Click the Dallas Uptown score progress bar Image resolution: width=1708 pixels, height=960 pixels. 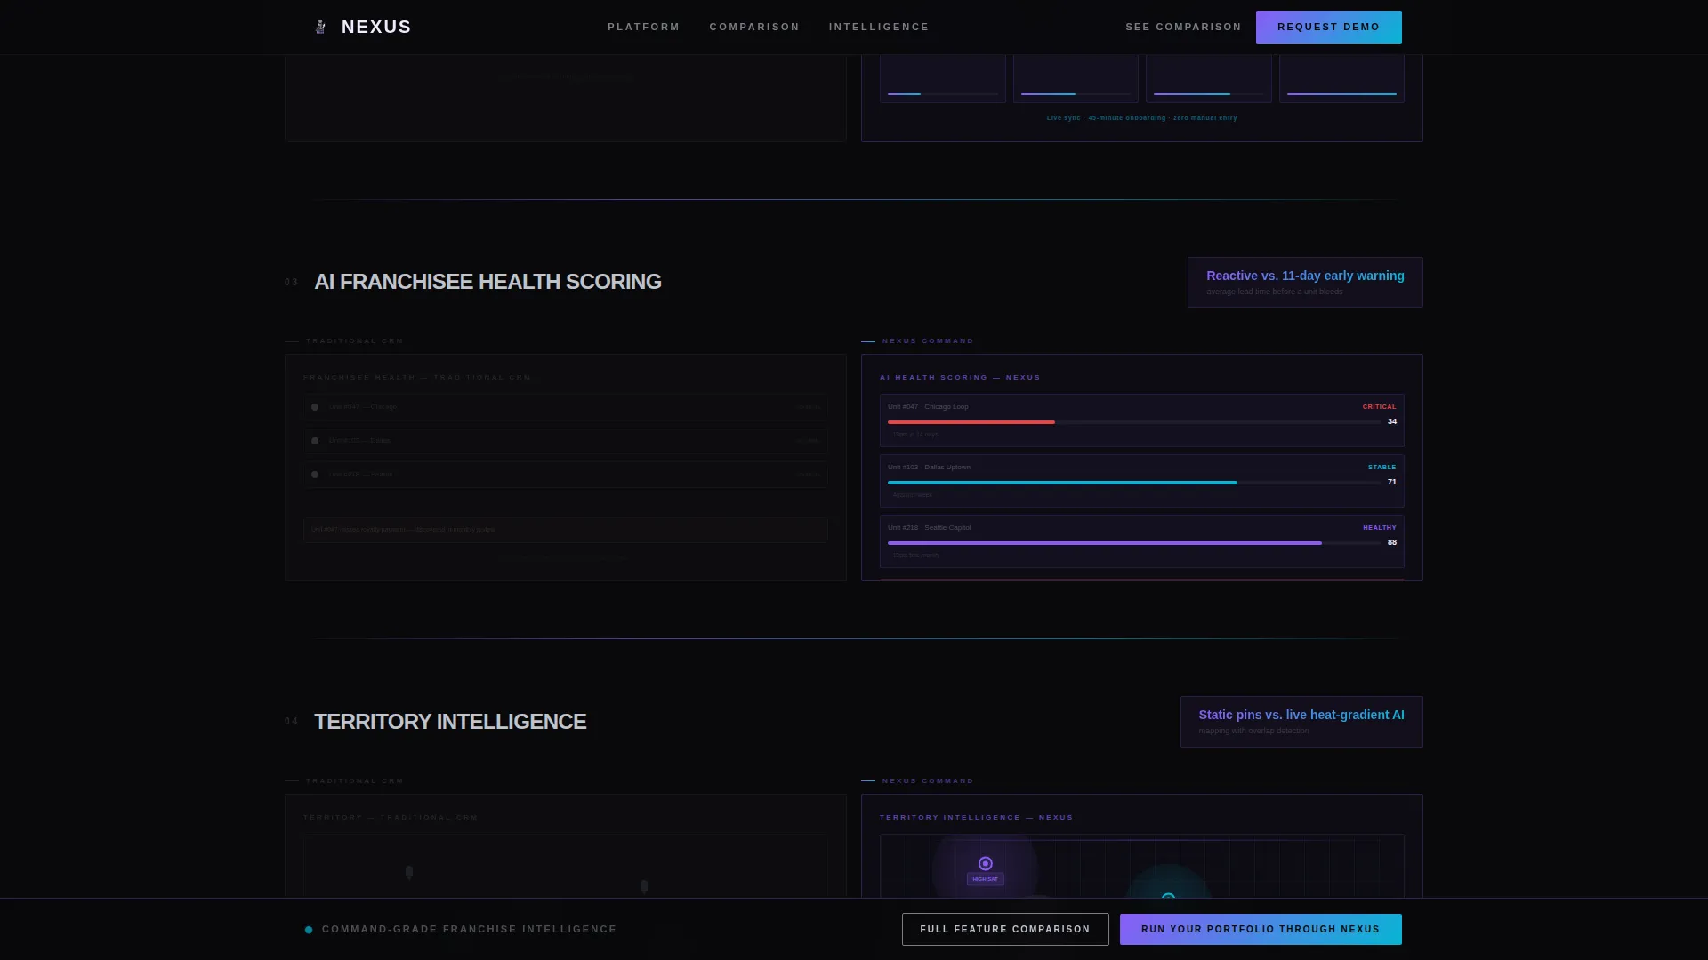pyautogui.click(x=1134, y=483)
